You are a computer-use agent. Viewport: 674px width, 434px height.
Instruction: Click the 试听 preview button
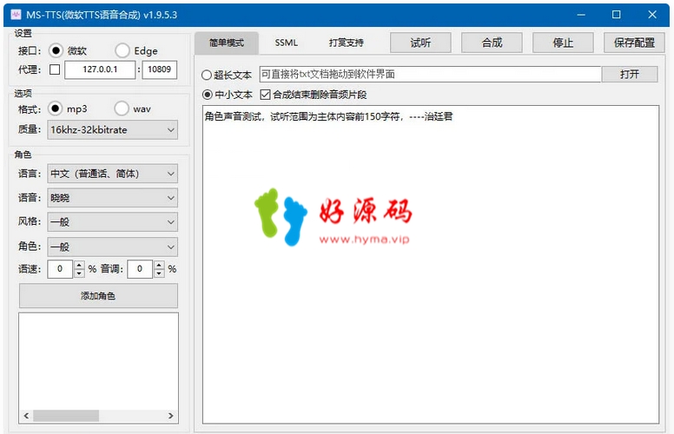tap(420, 43)
